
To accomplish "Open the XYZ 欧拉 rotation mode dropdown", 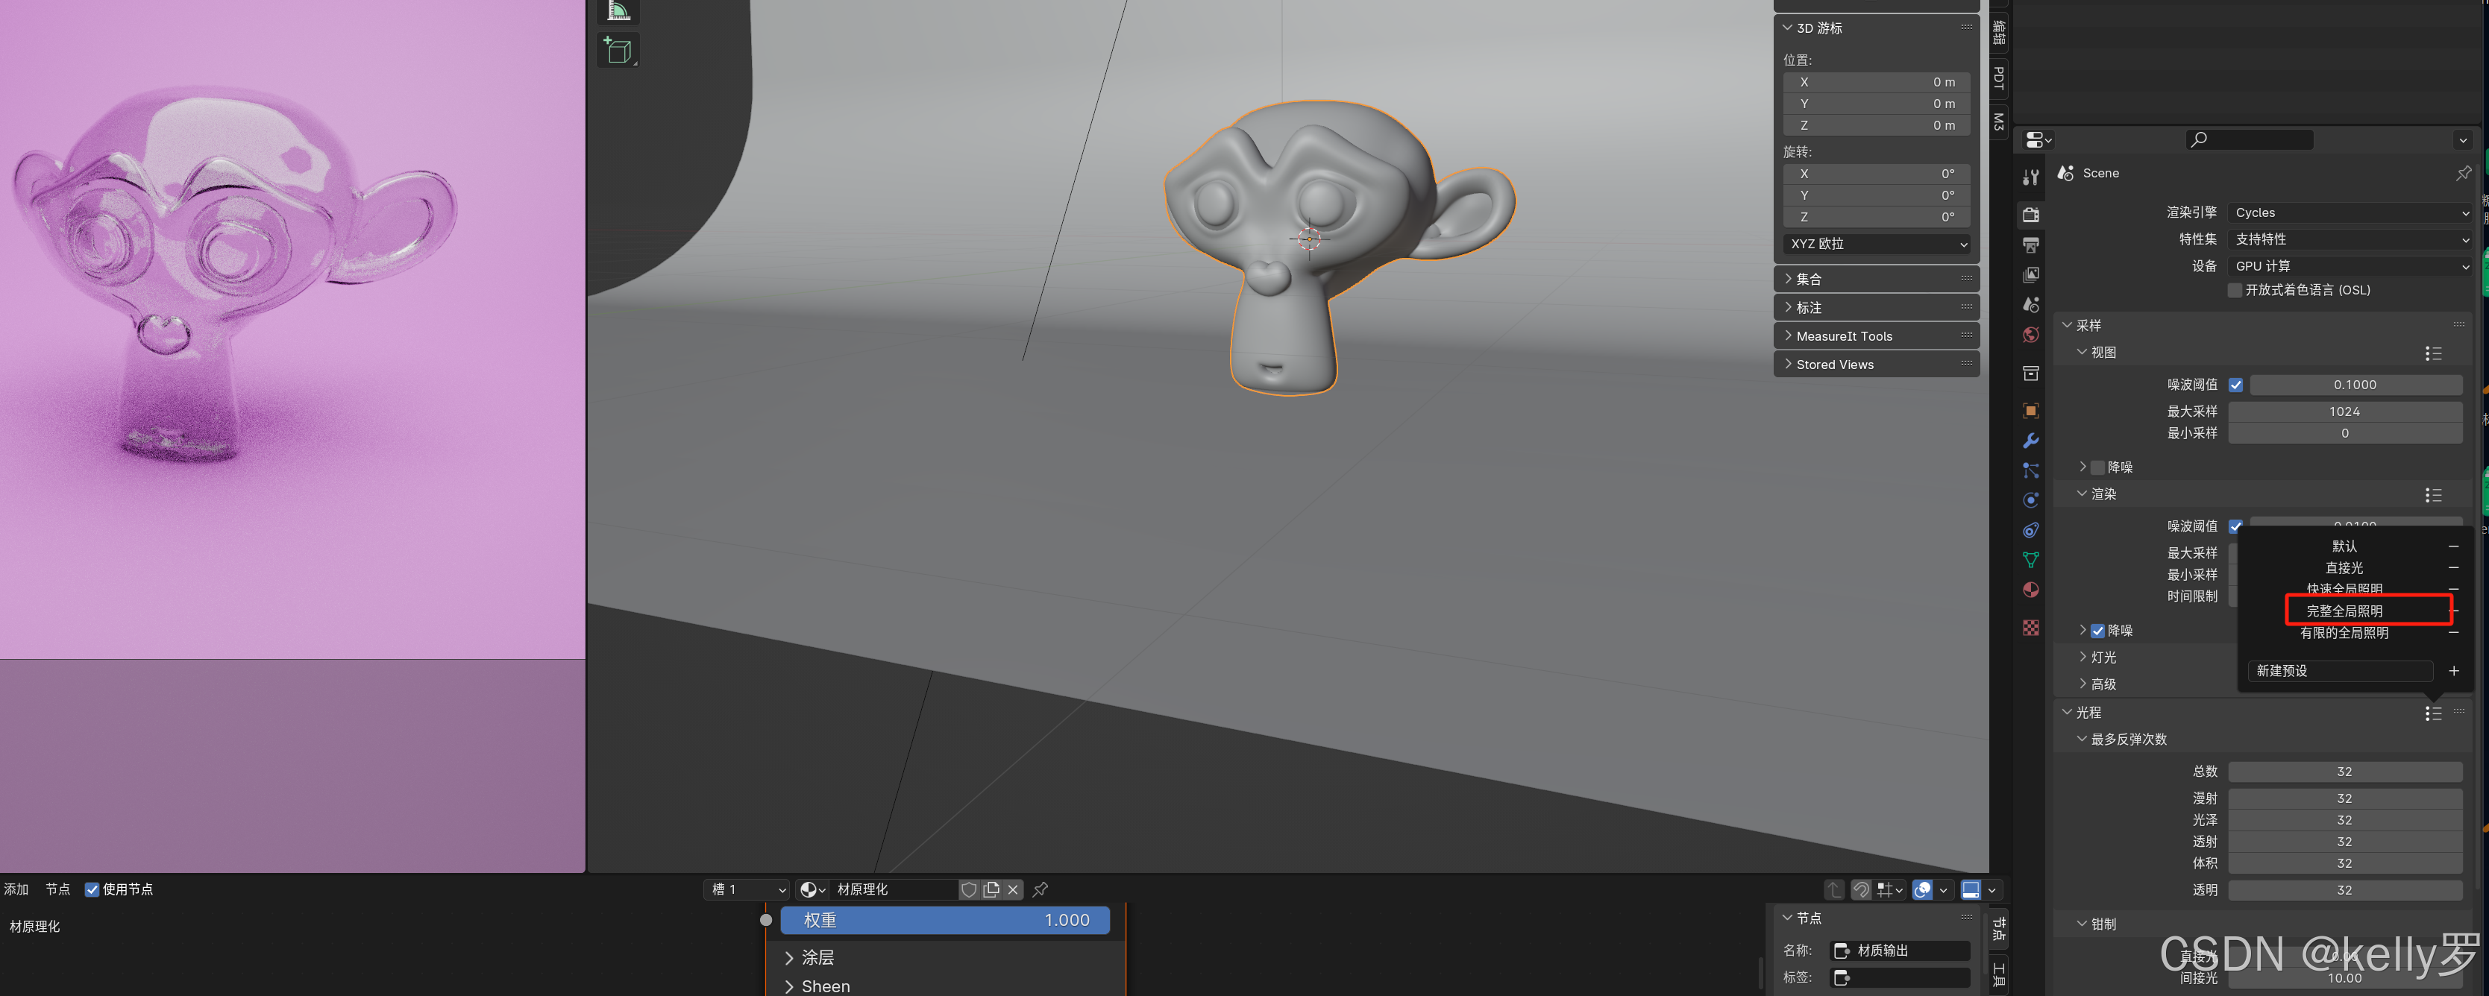I will tap(1877, 244).
